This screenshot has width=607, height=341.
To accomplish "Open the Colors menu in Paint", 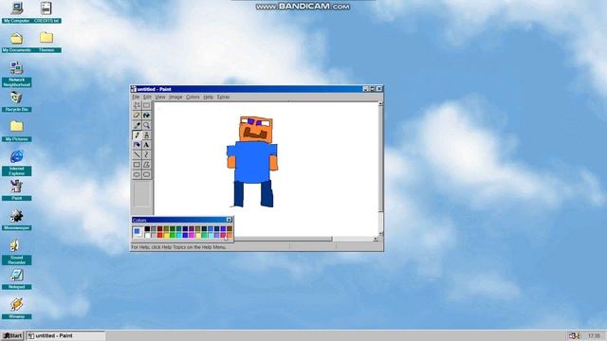I will coord(193,97).
